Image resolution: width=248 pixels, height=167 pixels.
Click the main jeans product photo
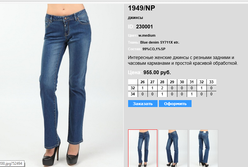pyautogui.click(x=62, y=85)
